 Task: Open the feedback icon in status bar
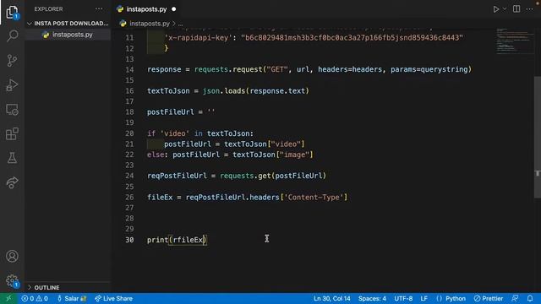pyautogui.click(x=515, y=298)
